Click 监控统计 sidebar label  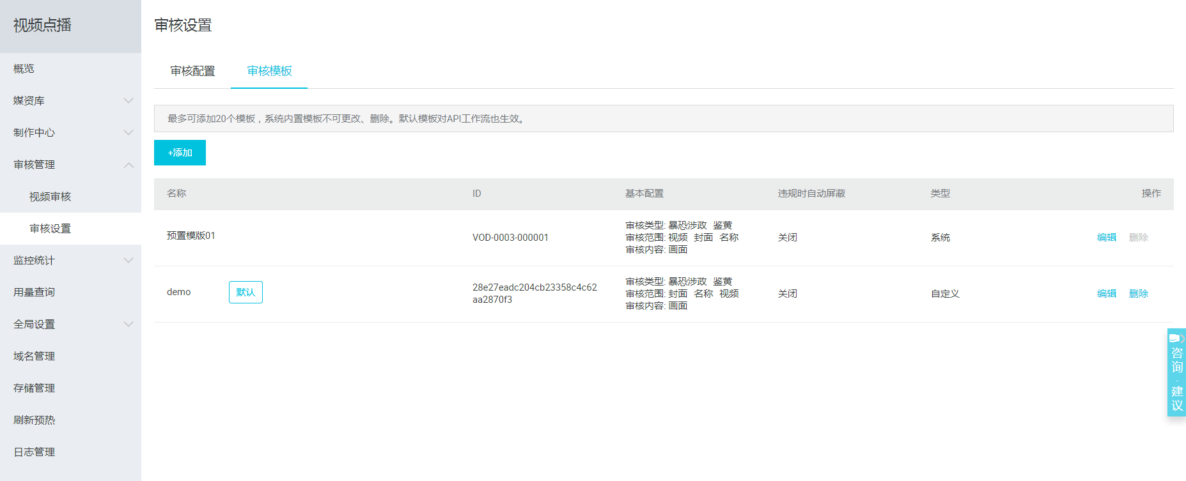click(x=34, y=260)
